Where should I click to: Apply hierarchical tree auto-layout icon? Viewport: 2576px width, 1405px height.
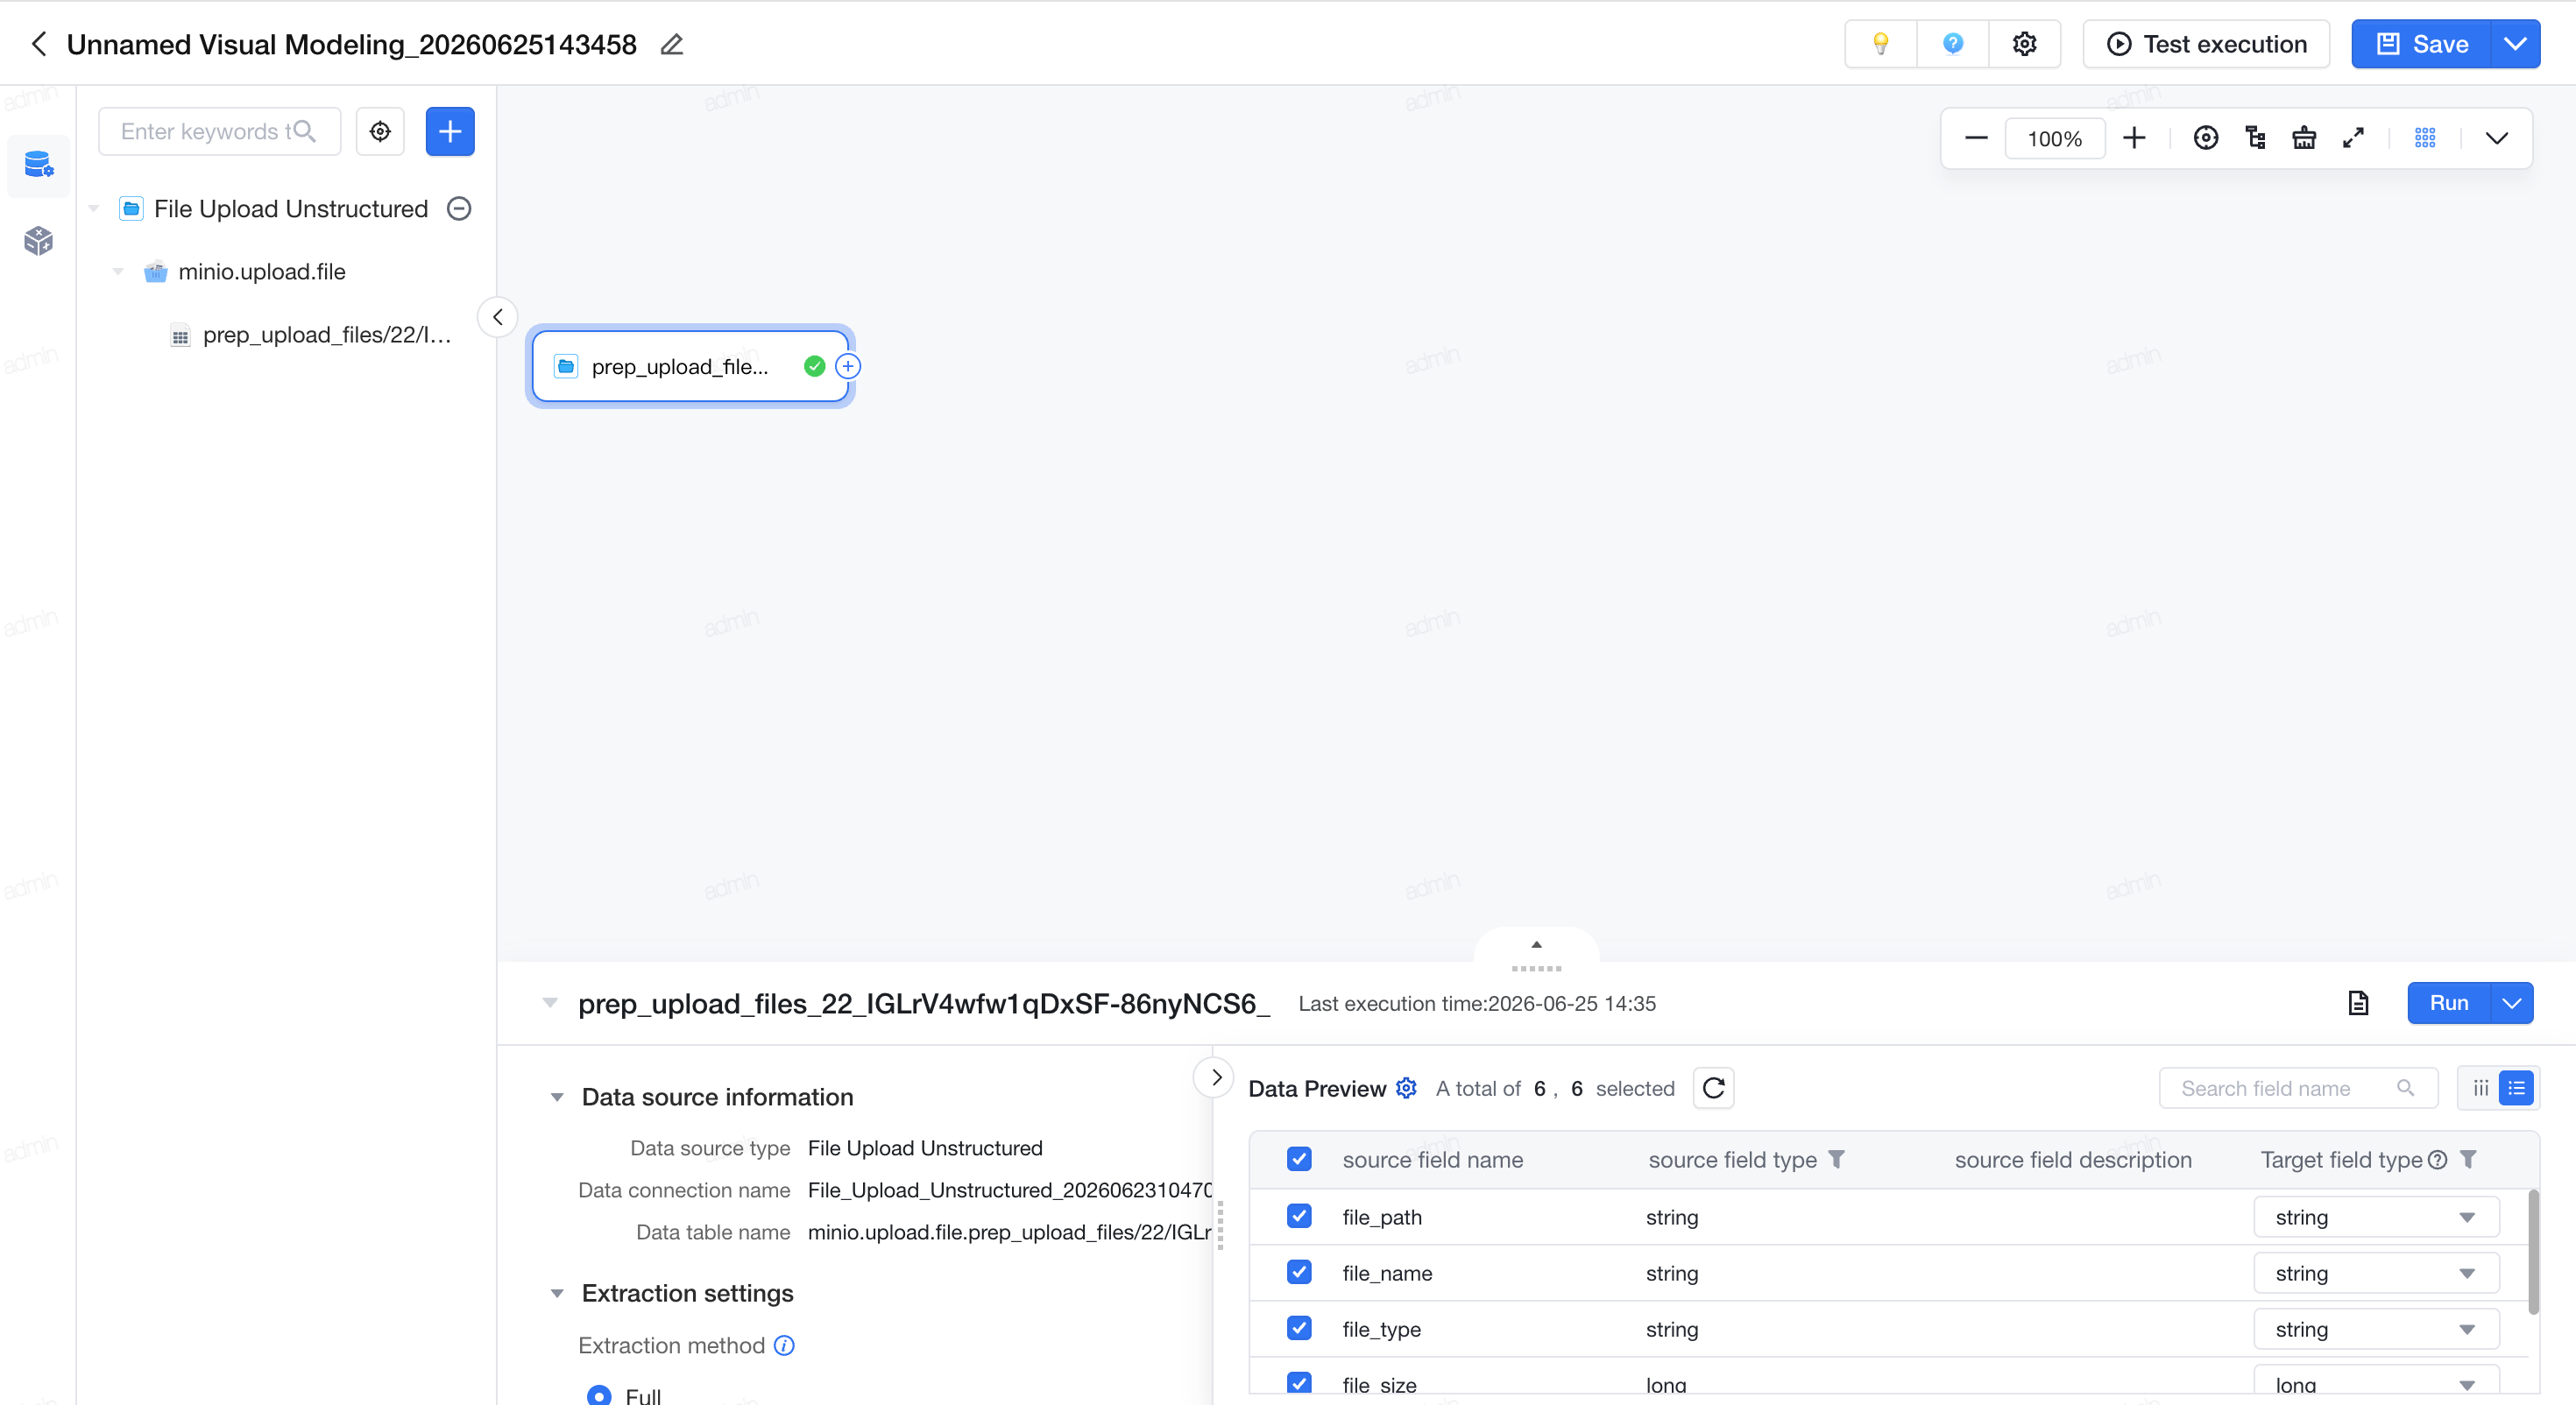(x=2255, y=138)
